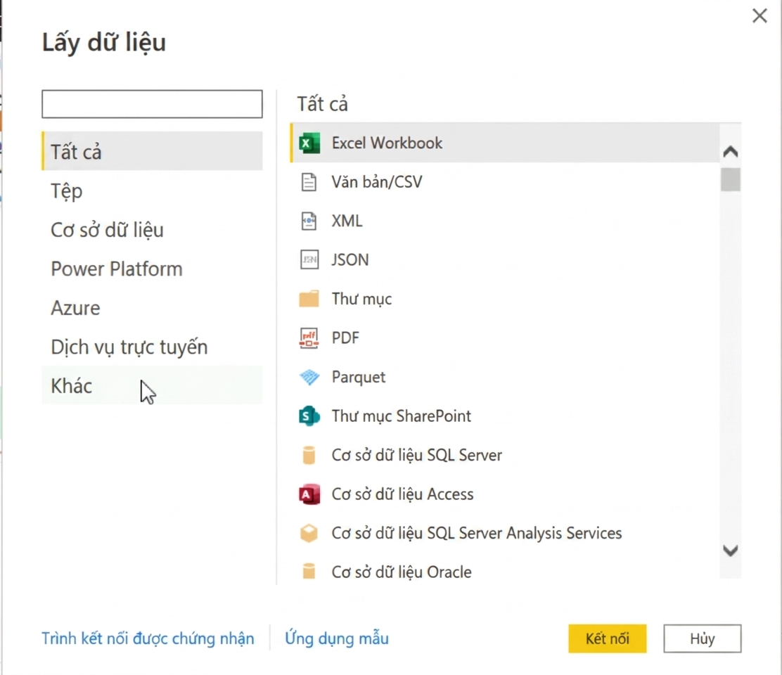Click the Excel Workbook icon
Screen dimensions: 782x675
click(309, 143)
